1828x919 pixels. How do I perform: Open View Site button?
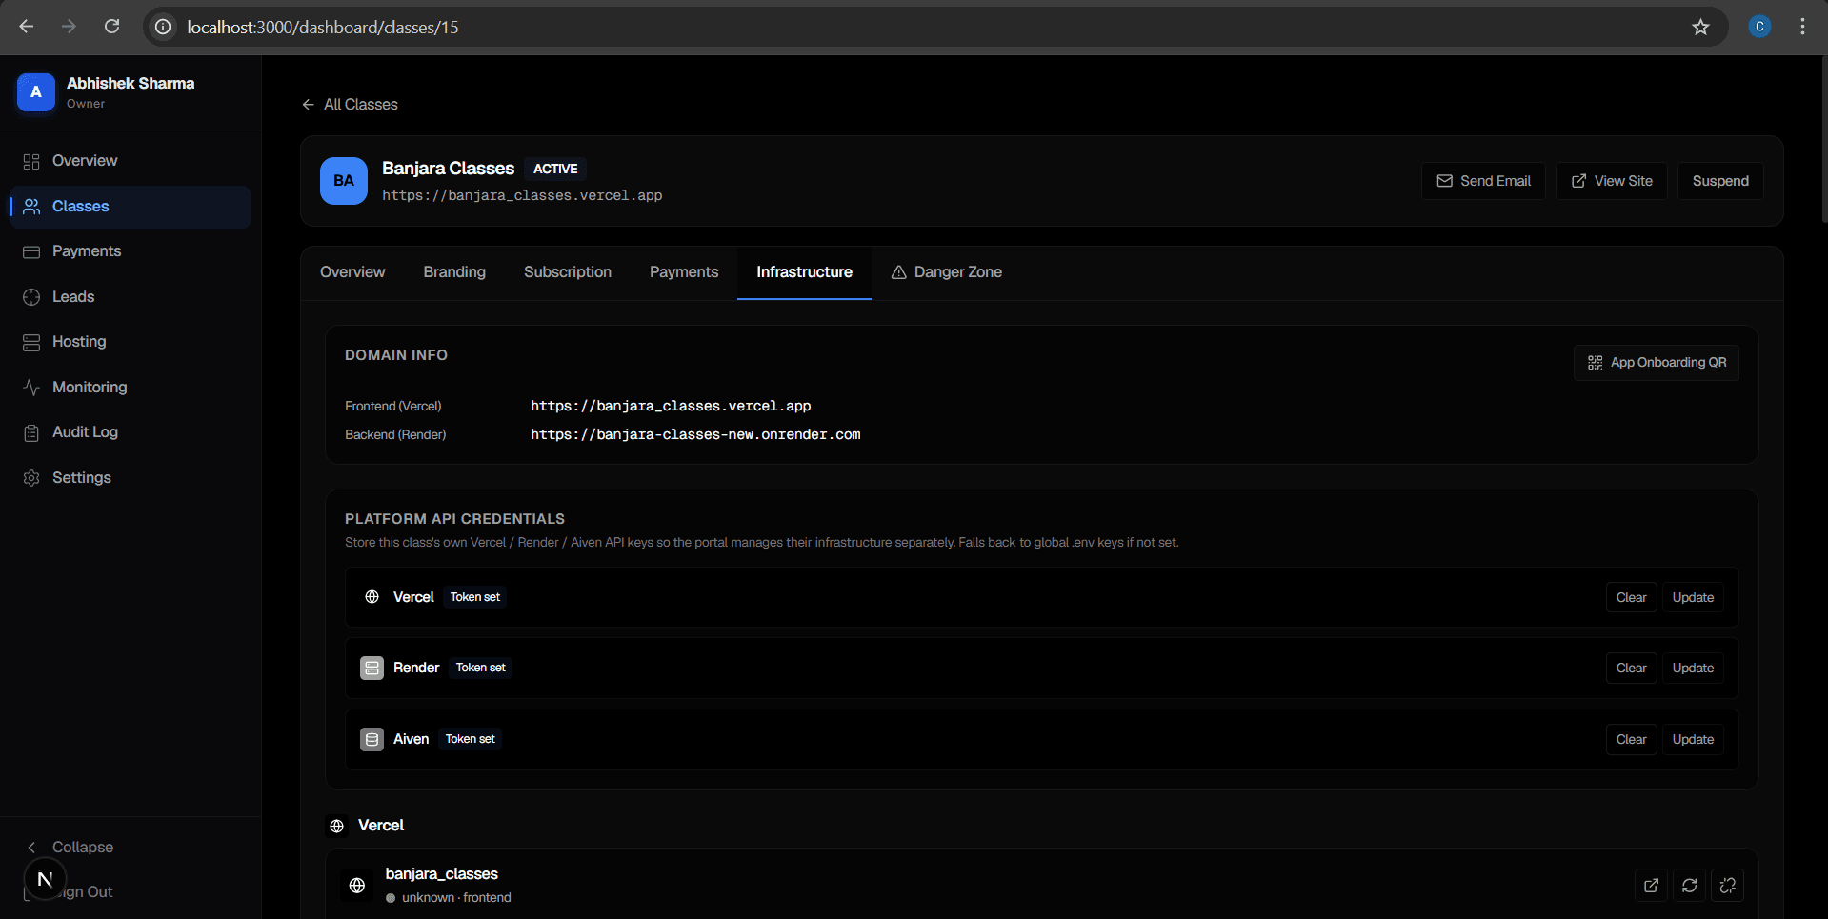click(1612, 181)
